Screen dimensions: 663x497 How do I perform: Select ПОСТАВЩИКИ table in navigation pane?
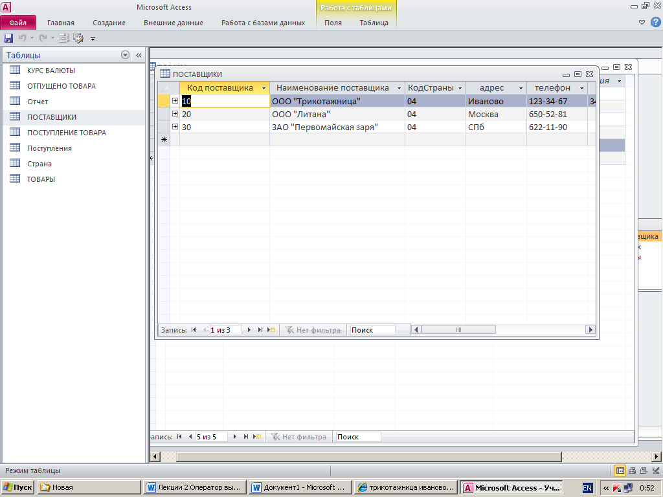coord(74,117)
